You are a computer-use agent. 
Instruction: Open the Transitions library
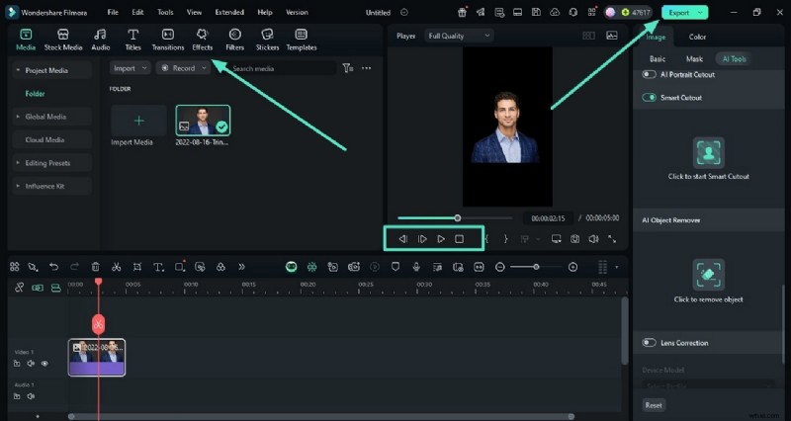pos(168,40)
